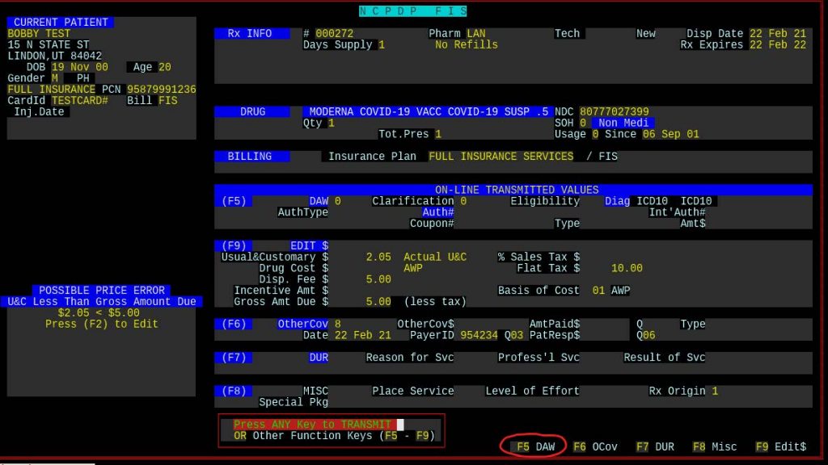Select the DRUG section header

(x=252, y=112)
